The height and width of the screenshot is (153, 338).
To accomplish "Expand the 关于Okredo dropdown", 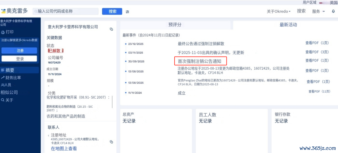I will pyautogui.click(x=279, y=12).
